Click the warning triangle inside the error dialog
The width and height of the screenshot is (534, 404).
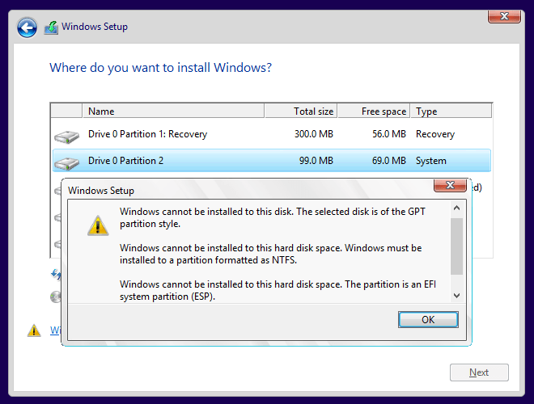[97, 225]
